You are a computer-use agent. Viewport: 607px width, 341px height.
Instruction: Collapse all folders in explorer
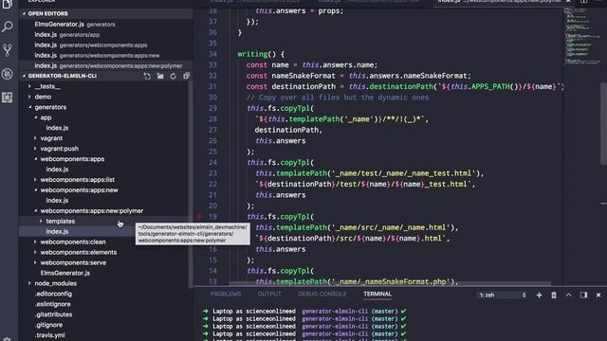(x=186, y=76)
